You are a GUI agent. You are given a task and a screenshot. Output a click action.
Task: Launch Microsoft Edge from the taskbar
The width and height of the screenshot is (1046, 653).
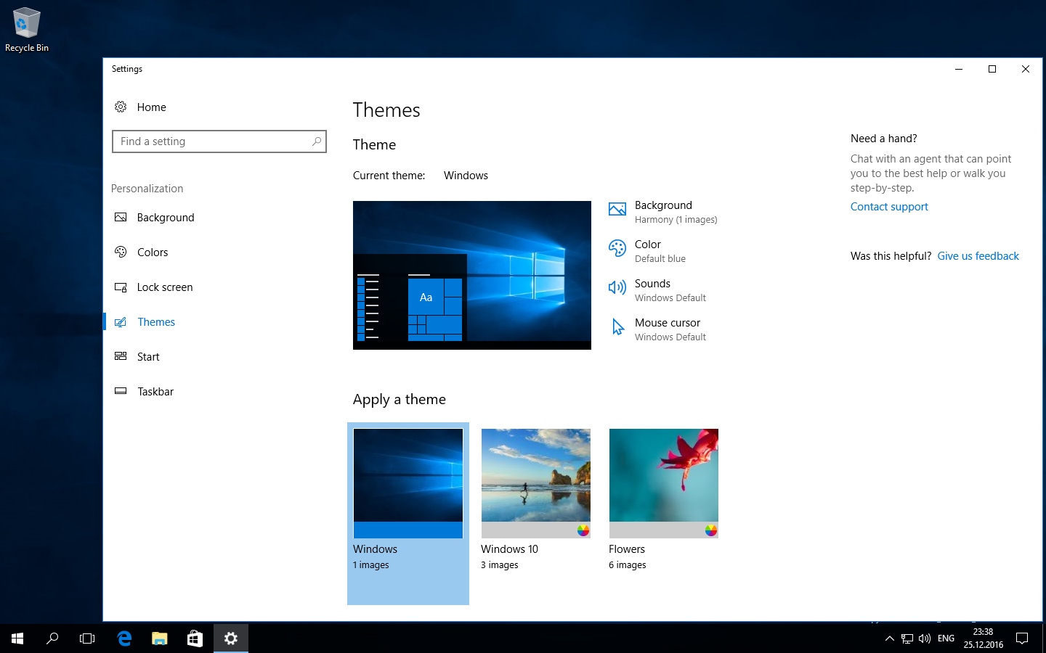(124, 638)
